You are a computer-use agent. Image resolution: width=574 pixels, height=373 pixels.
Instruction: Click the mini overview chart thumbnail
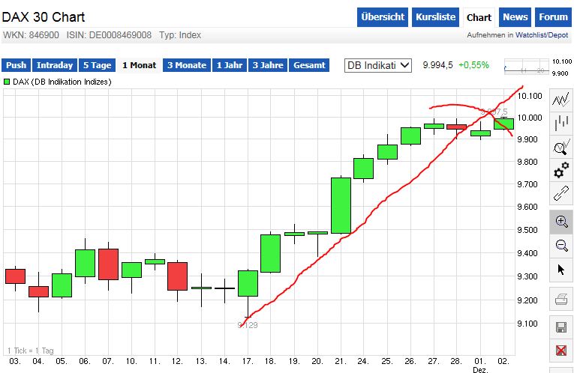[527, 67]
